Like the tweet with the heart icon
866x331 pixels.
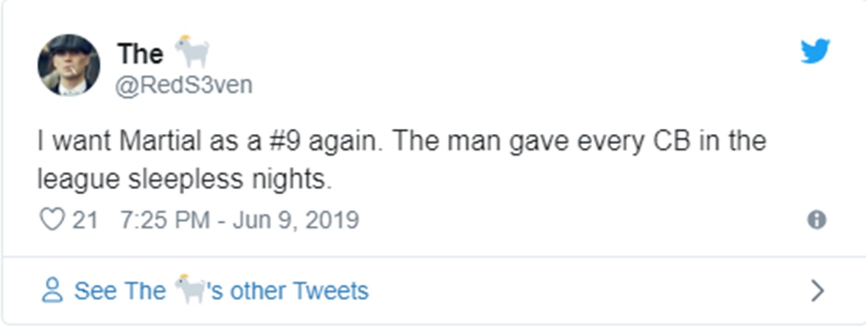click(x=51, y=219)
